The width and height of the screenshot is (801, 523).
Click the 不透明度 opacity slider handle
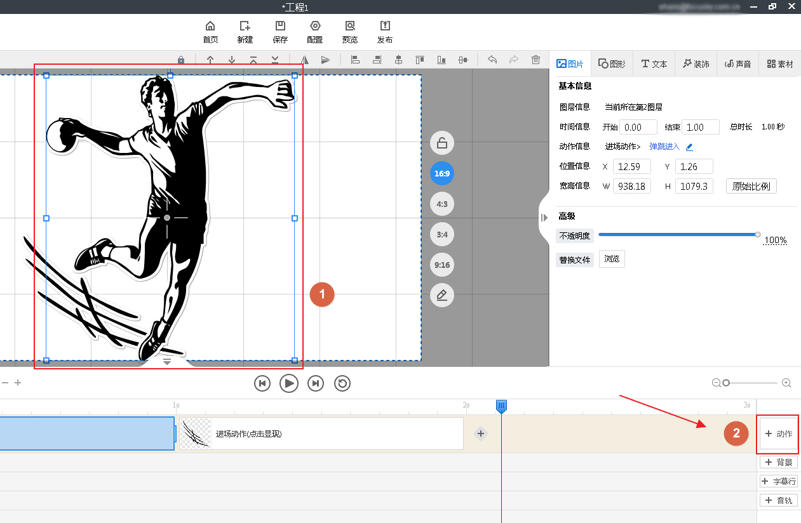coord(757,235)
